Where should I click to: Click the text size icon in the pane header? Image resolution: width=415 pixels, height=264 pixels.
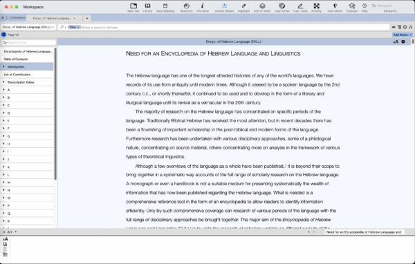pos(396,41)
